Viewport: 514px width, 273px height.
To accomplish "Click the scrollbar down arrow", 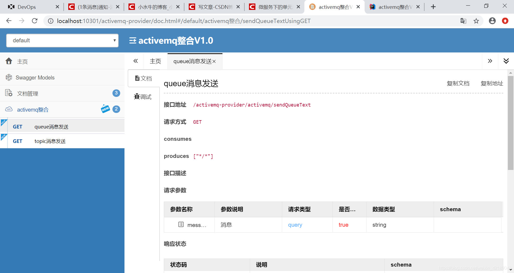I will pos(511,270).
